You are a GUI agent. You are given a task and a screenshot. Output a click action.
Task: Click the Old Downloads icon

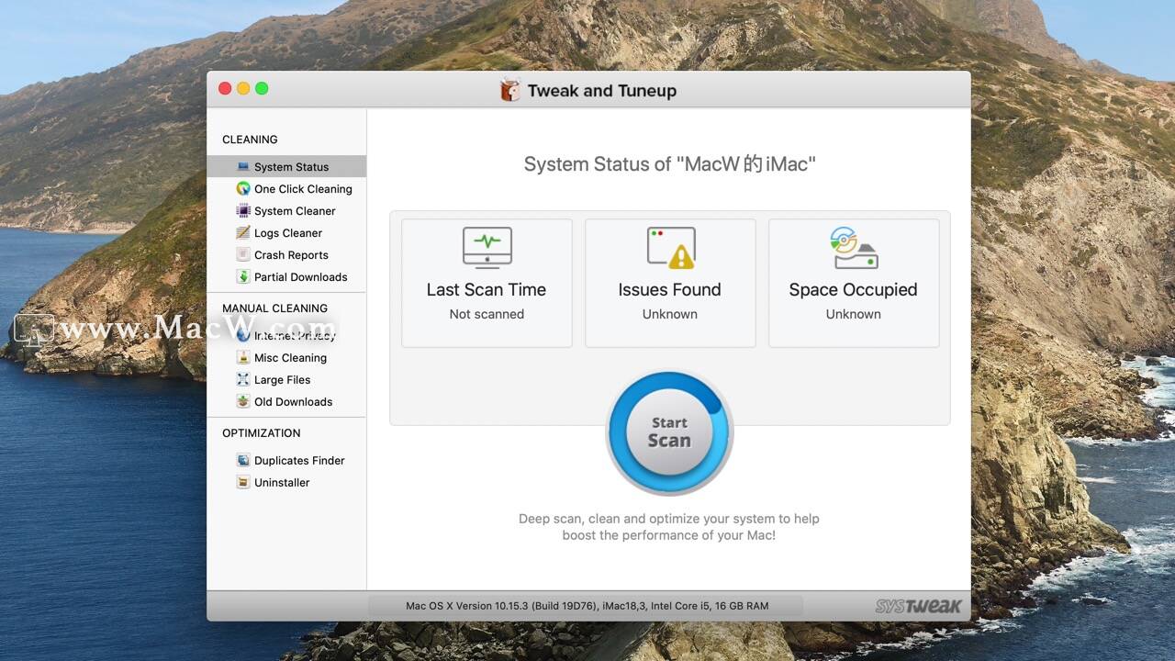[243, 402]
